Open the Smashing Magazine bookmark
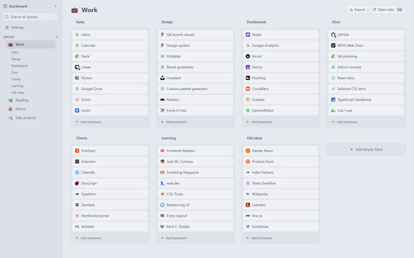The image size is (414, 258). pos(195,172)
